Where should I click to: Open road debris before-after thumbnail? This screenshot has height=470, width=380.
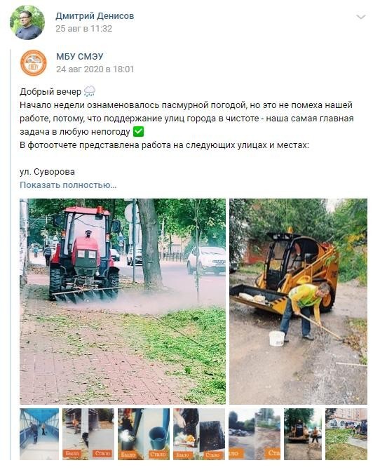click(255, 434)
